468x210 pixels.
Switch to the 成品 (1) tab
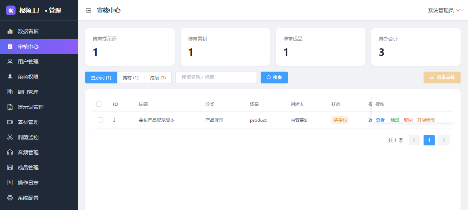158,78
